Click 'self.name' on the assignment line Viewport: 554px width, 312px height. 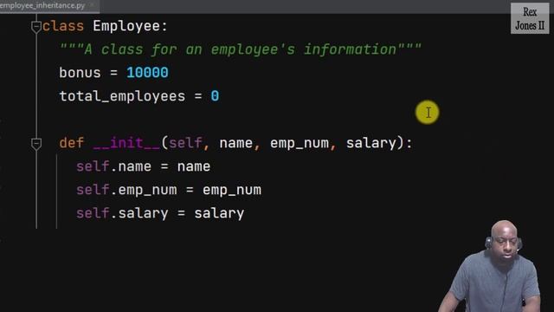[113, 166]
